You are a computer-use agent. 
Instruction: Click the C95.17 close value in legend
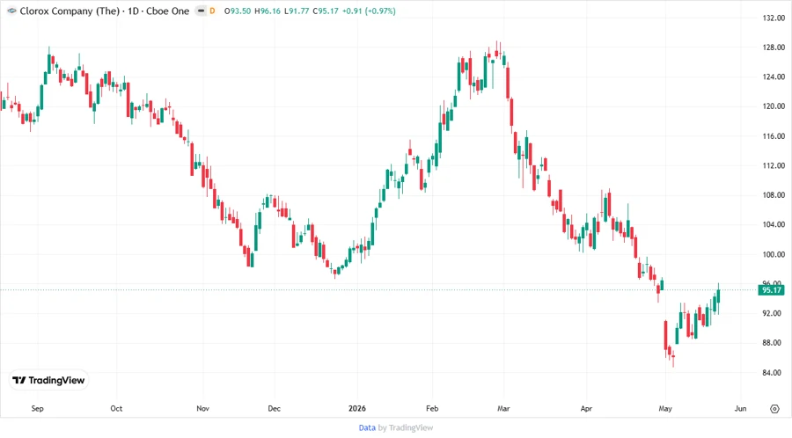(326, 11)
